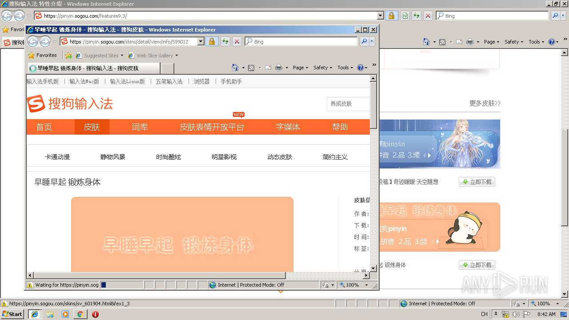
Task: Open Start menu
Action: pos(13,314)
